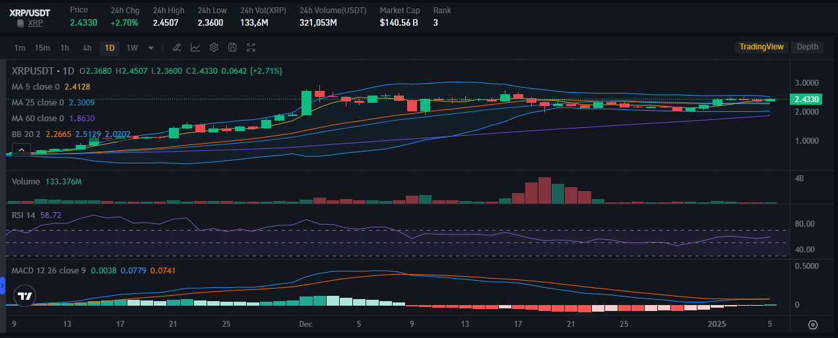838x338 pixels.
Task: Click the MA 25 close 0 legend
Action: (38, 103)
